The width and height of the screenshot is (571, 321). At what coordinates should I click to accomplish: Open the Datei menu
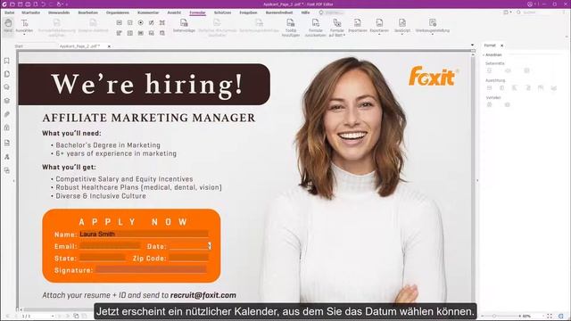click(x=9, y=12)
